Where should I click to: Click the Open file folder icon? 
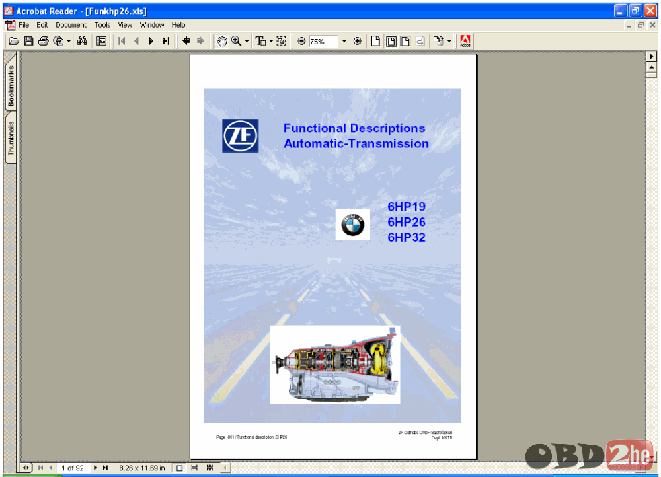[14, 41]
